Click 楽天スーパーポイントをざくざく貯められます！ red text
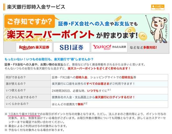 click(x=99, y=69)
